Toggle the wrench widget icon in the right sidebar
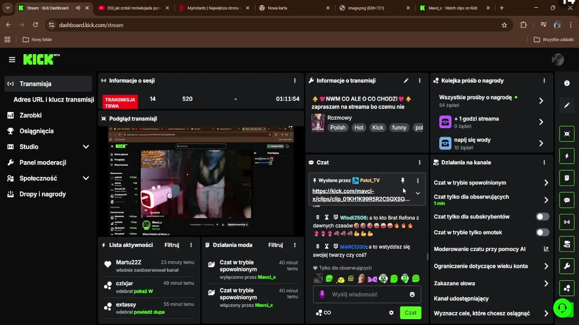 567,266
